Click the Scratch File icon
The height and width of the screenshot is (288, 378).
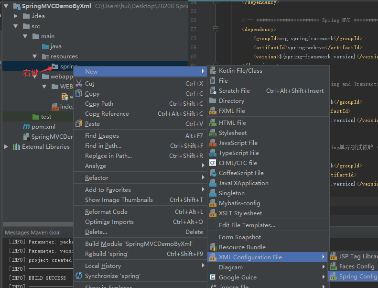213,91
